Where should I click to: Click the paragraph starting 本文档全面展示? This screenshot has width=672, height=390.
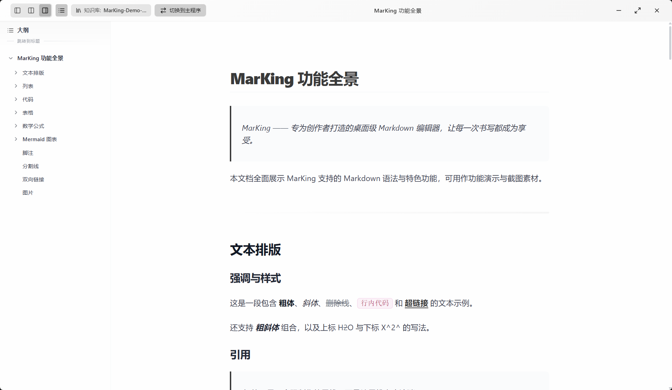click(x=388, y=179)
